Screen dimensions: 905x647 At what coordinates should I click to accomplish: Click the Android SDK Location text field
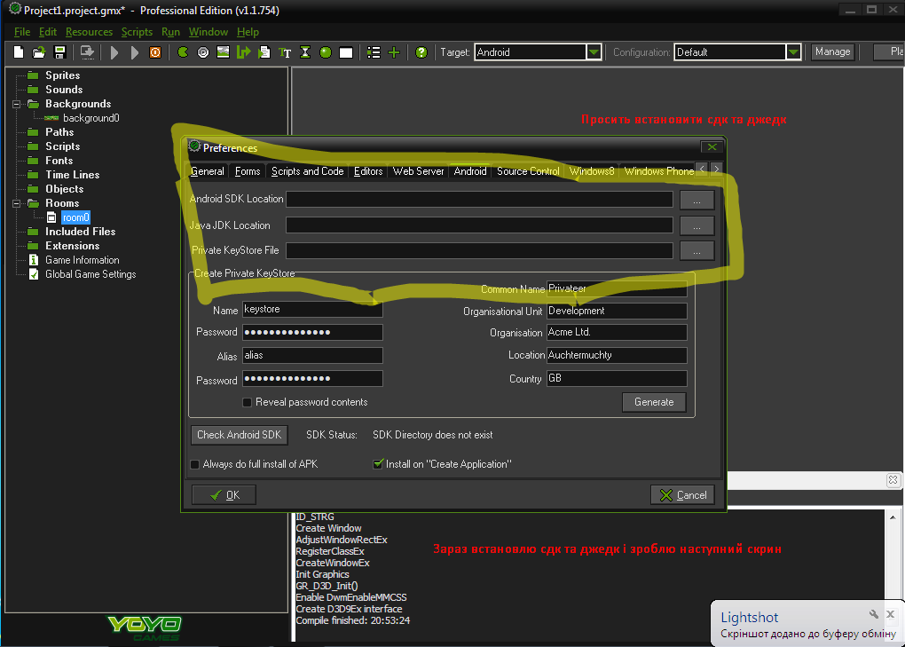point(479,200)
